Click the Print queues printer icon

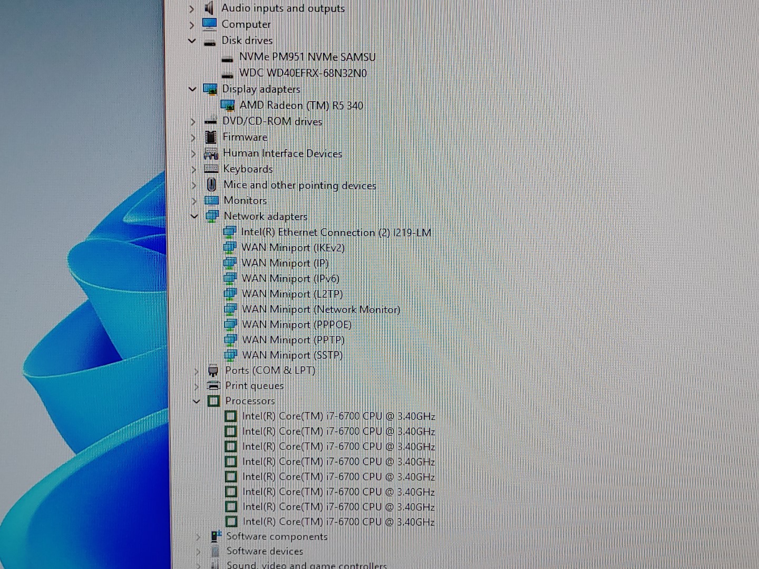click(213, 386)
